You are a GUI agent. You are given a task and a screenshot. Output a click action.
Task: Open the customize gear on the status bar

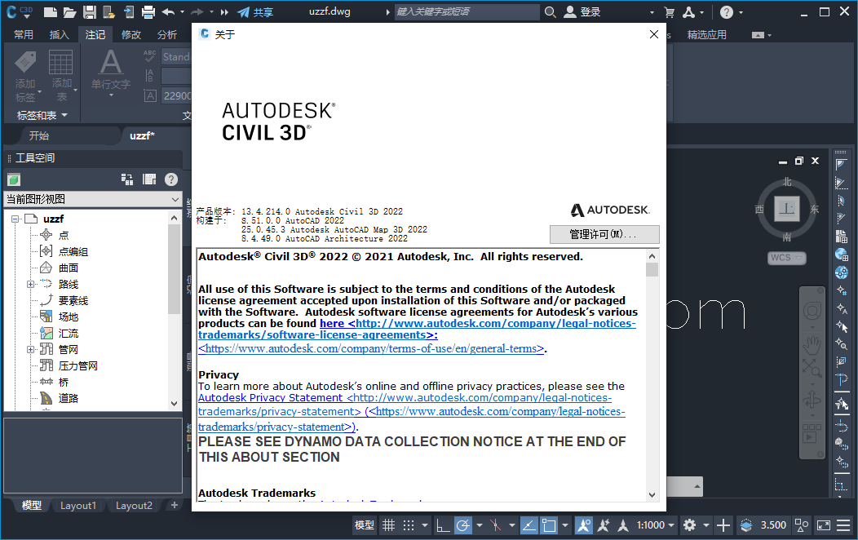click(x=690, y=525)
